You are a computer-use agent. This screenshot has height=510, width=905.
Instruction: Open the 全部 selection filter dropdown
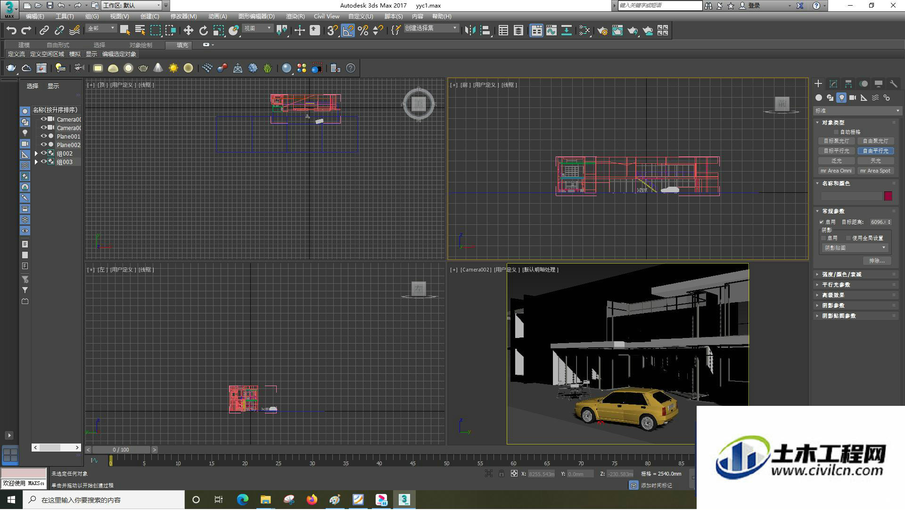(x=101, y=29)
